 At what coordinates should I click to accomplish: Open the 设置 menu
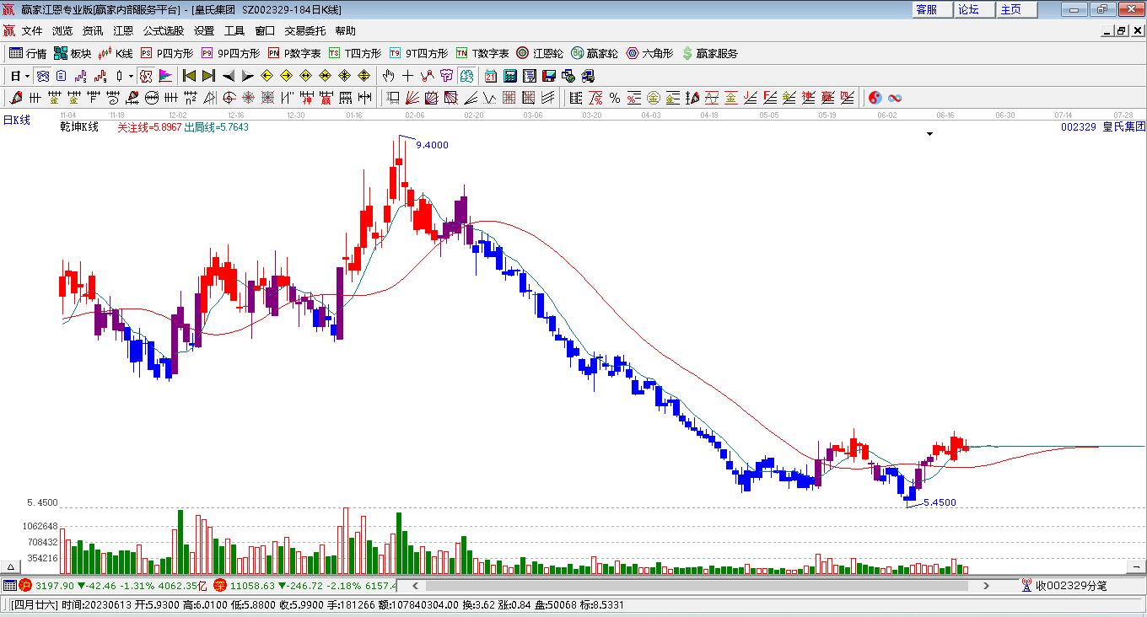(204, 31)
